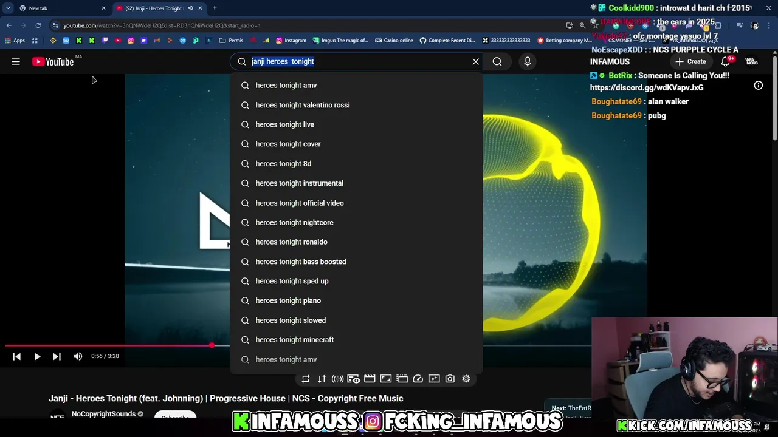The height and width of the screenshot is (437, 778).
Task: Reverse playlist order with up-down arrows icon
Action: tap(322, 379)
